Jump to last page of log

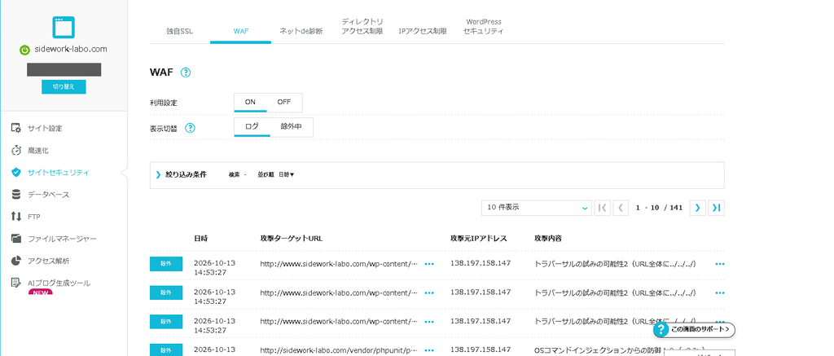coord(717,208)
